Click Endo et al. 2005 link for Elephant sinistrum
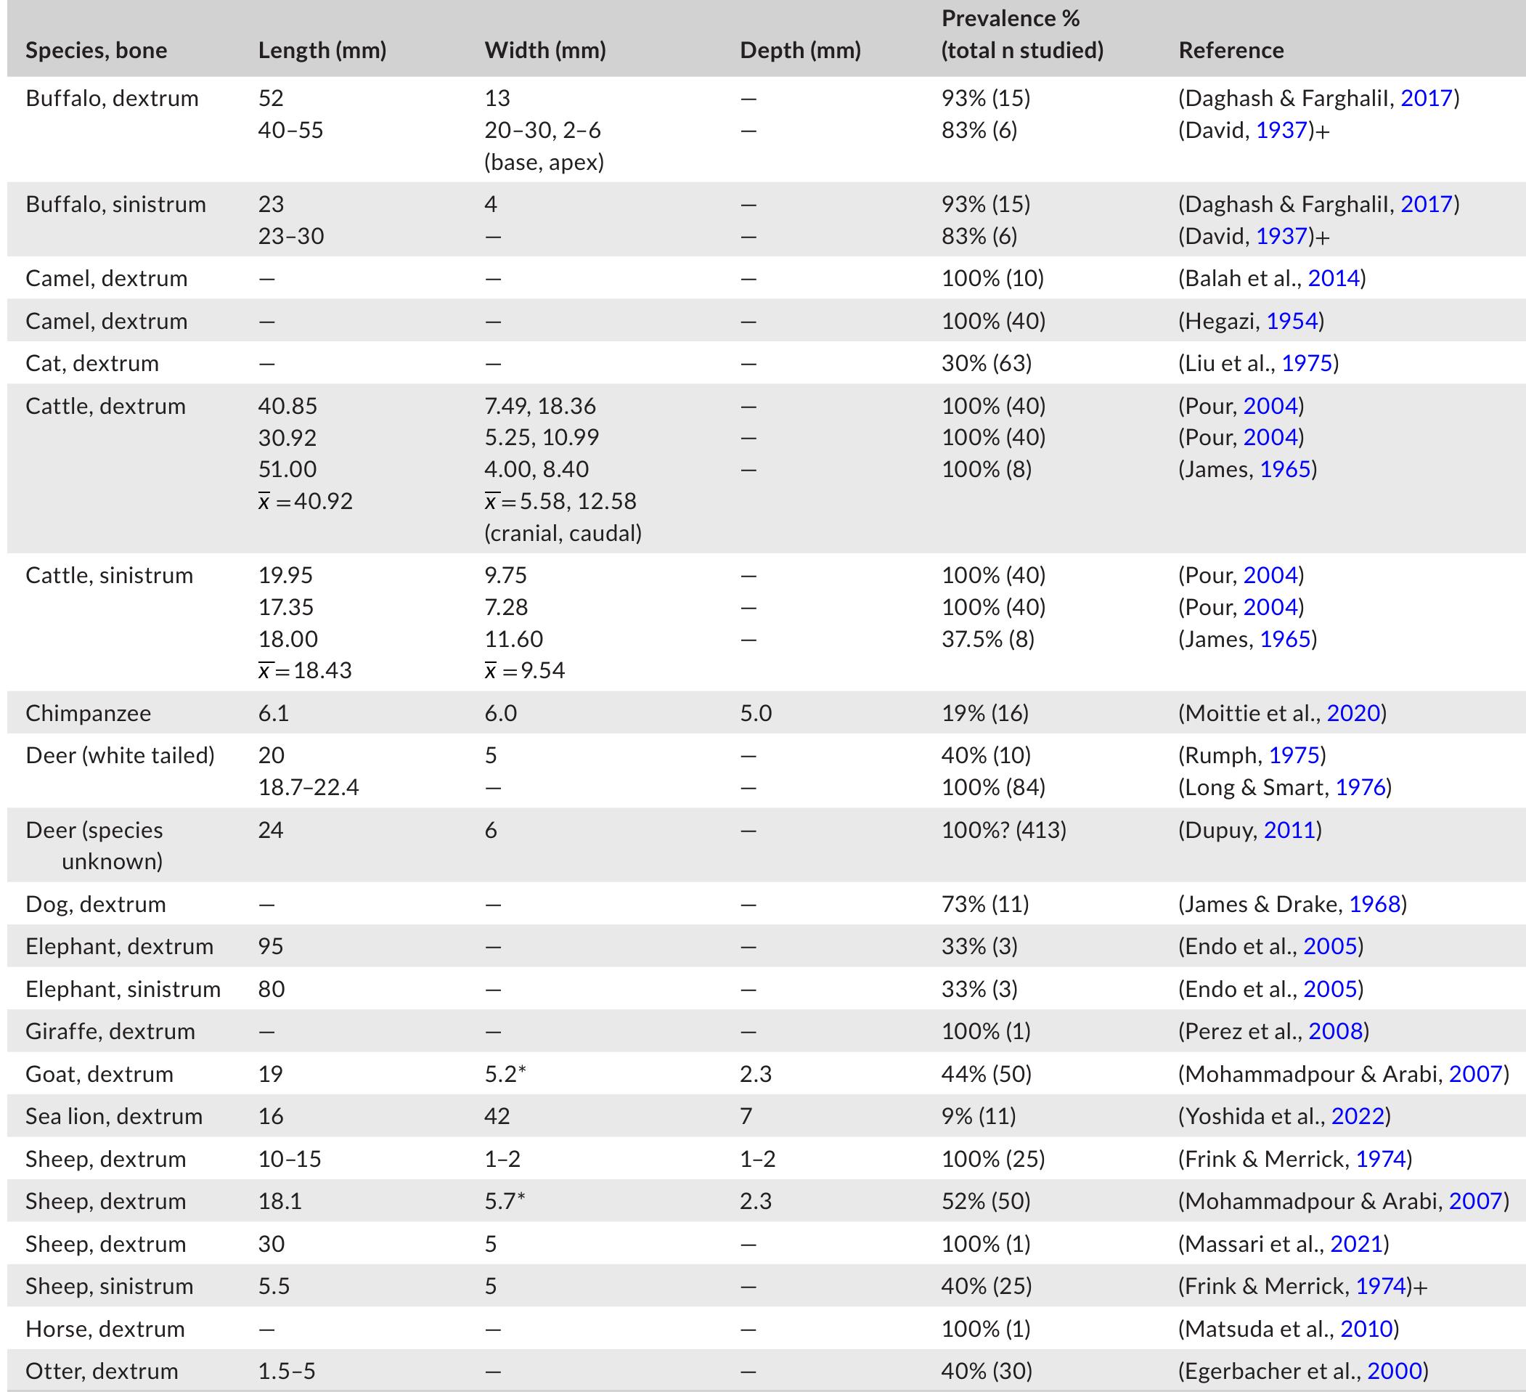Screen dimensions: 1526x1392 coord(1329,989)
